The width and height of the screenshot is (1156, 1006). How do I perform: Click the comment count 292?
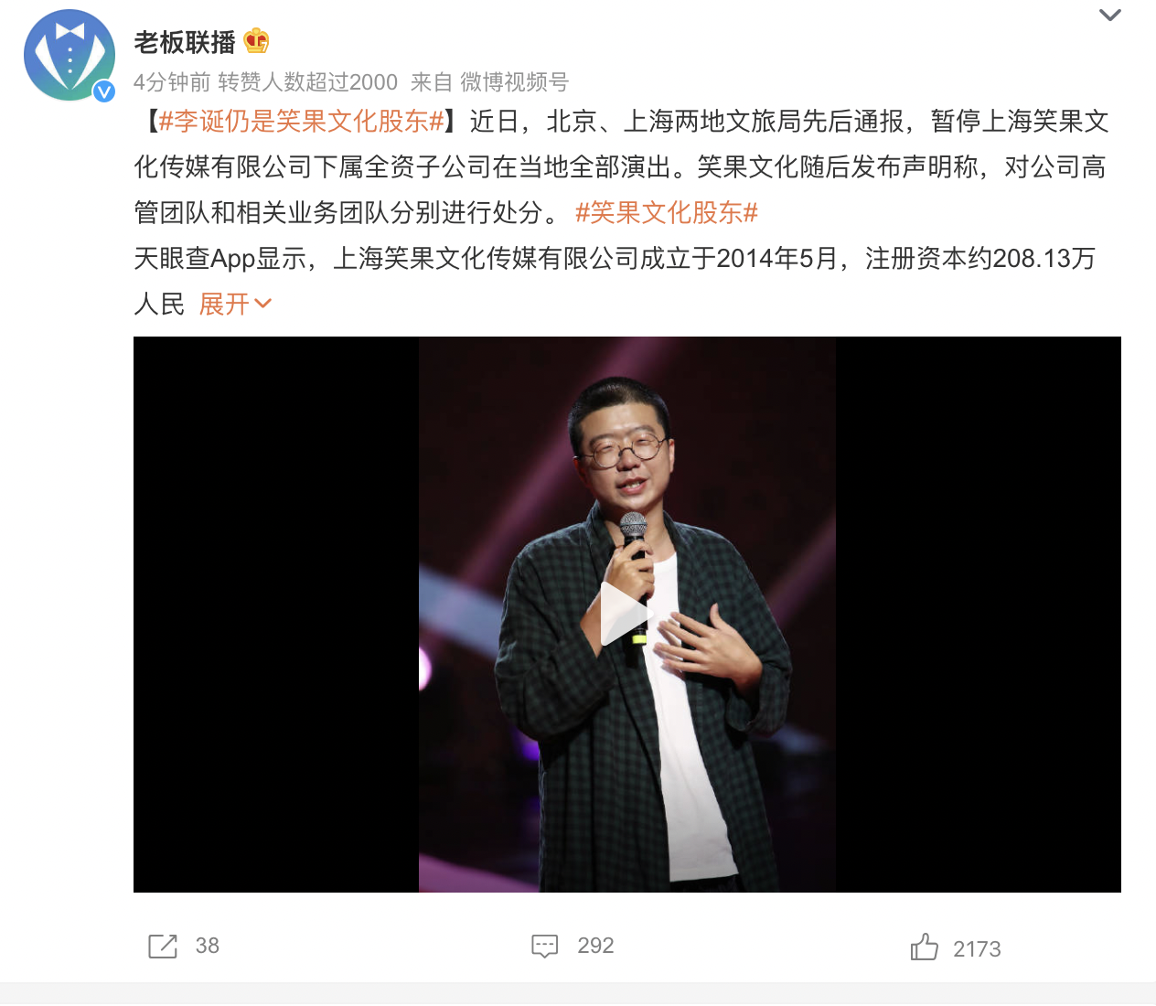(595, 946)
